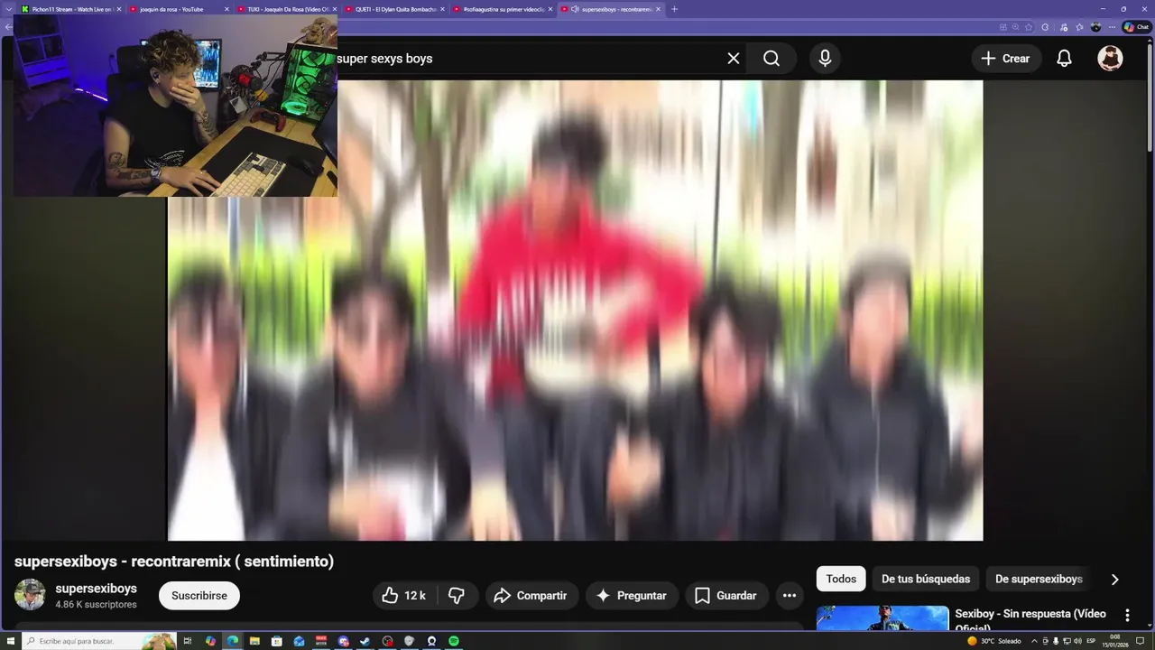1155x650 pixels.
Task: Open the Windows Start menu
Action: pyautogui.click(x=11, y=641)
